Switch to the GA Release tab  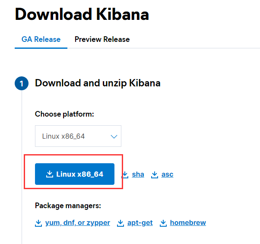point(41,39)
